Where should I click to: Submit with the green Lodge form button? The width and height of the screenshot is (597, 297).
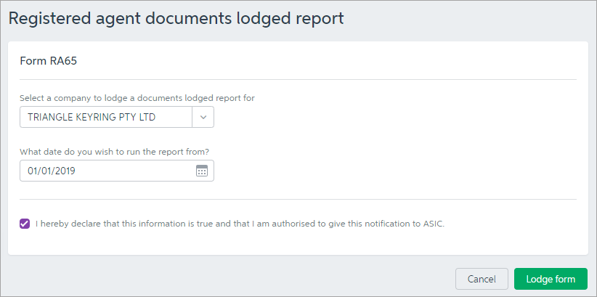click(x=551, y=279)
